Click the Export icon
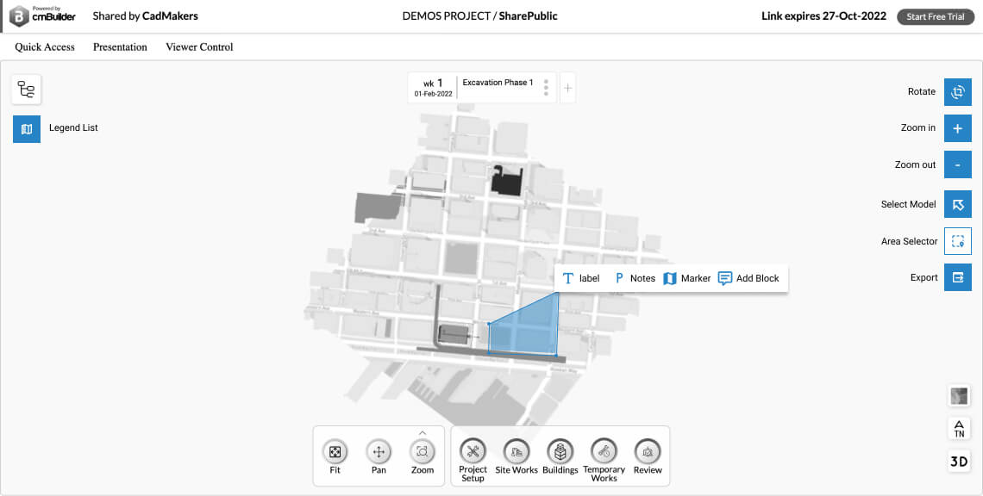Screen dimensions: 983x496 click(x=957, y=278)
